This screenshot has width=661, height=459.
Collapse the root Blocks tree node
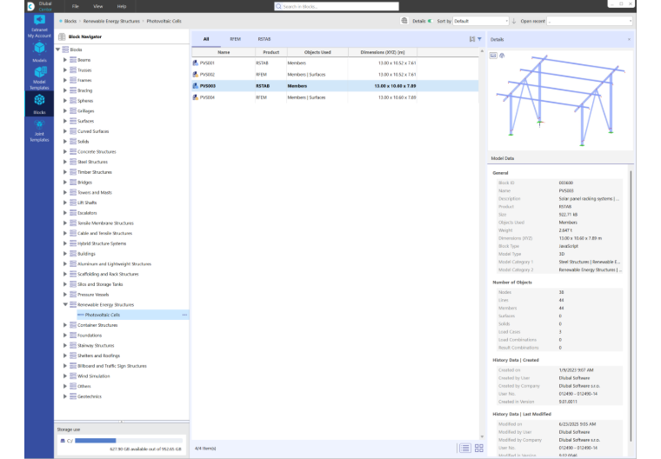click(x=57, y=50)
